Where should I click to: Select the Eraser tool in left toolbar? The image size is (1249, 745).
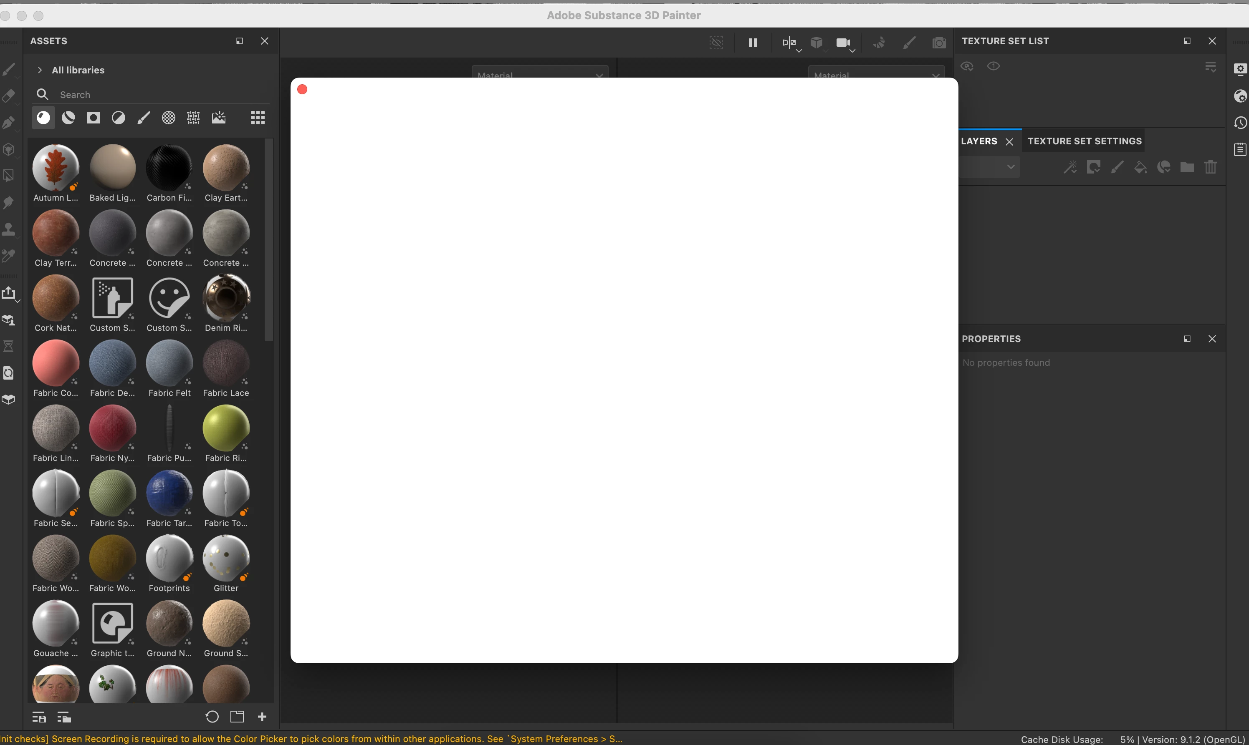[8, 96]
